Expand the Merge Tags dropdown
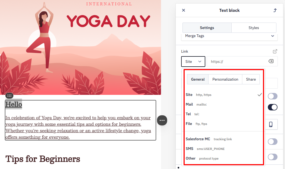285x169 pixels. point(229,36)
